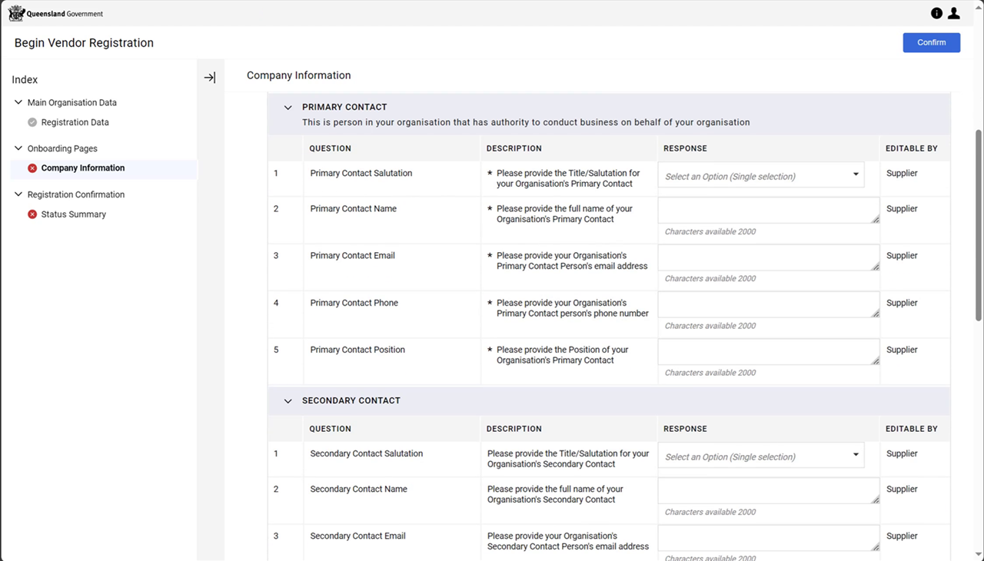Open the Secondary Contact Salutation dropdown
Viewport: 984px width, 561px height.
coord(855,456)
